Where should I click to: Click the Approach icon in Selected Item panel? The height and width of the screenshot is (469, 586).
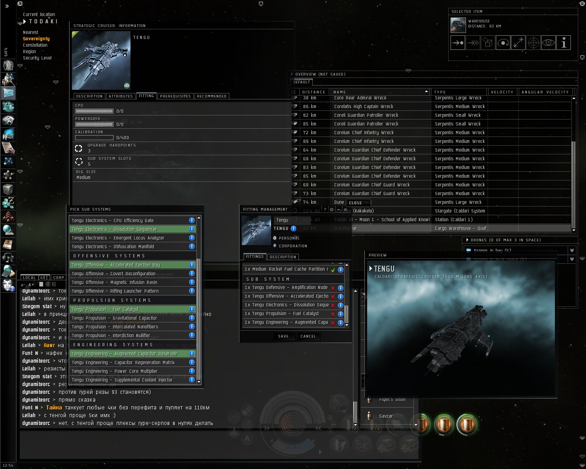point(457,43)
